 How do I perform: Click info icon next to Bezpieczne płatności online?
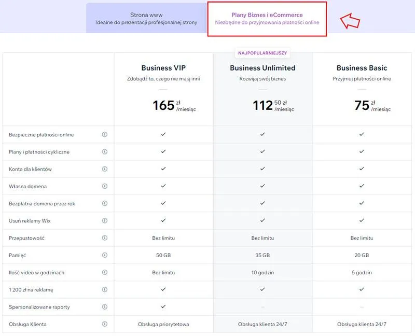[x=104, y=134]
